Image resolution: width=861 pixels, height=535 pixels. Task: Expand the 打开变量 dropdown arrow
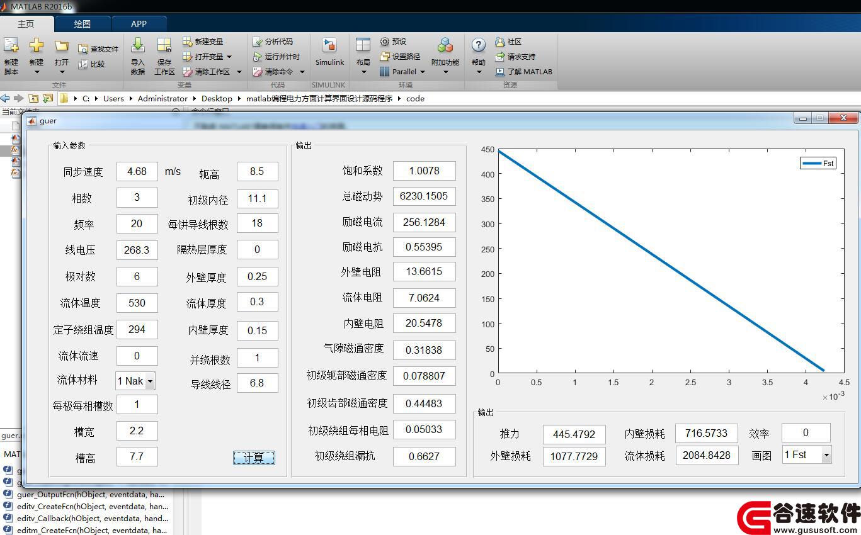pos(229,57)
